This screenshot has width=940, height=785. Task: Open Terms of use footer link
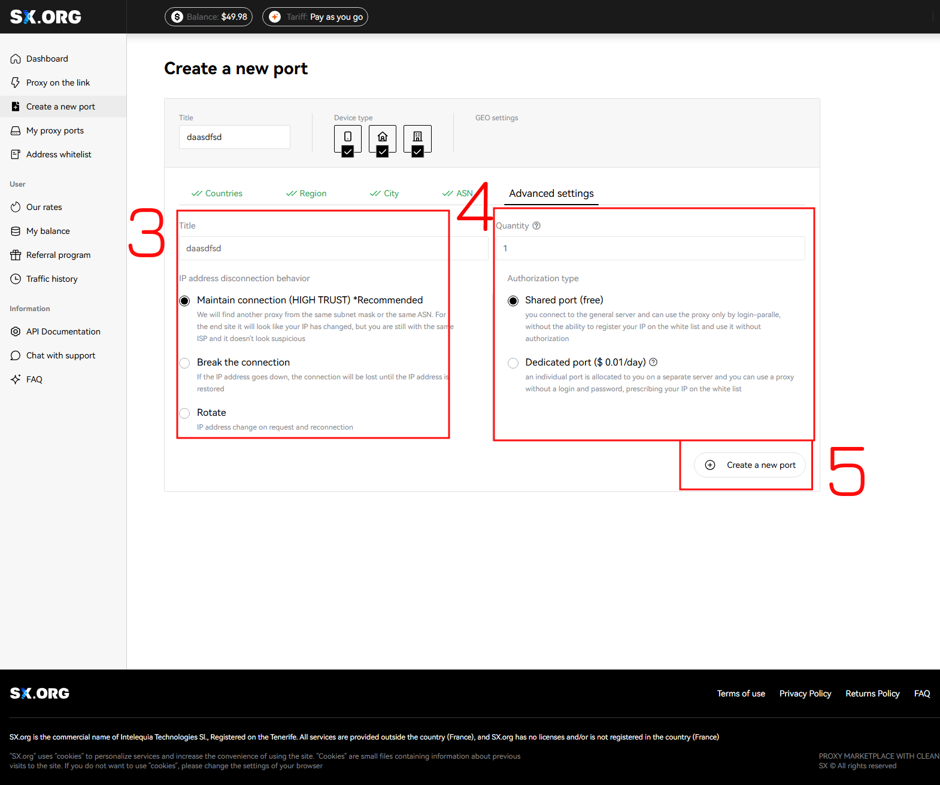click(x=741, y=693)
